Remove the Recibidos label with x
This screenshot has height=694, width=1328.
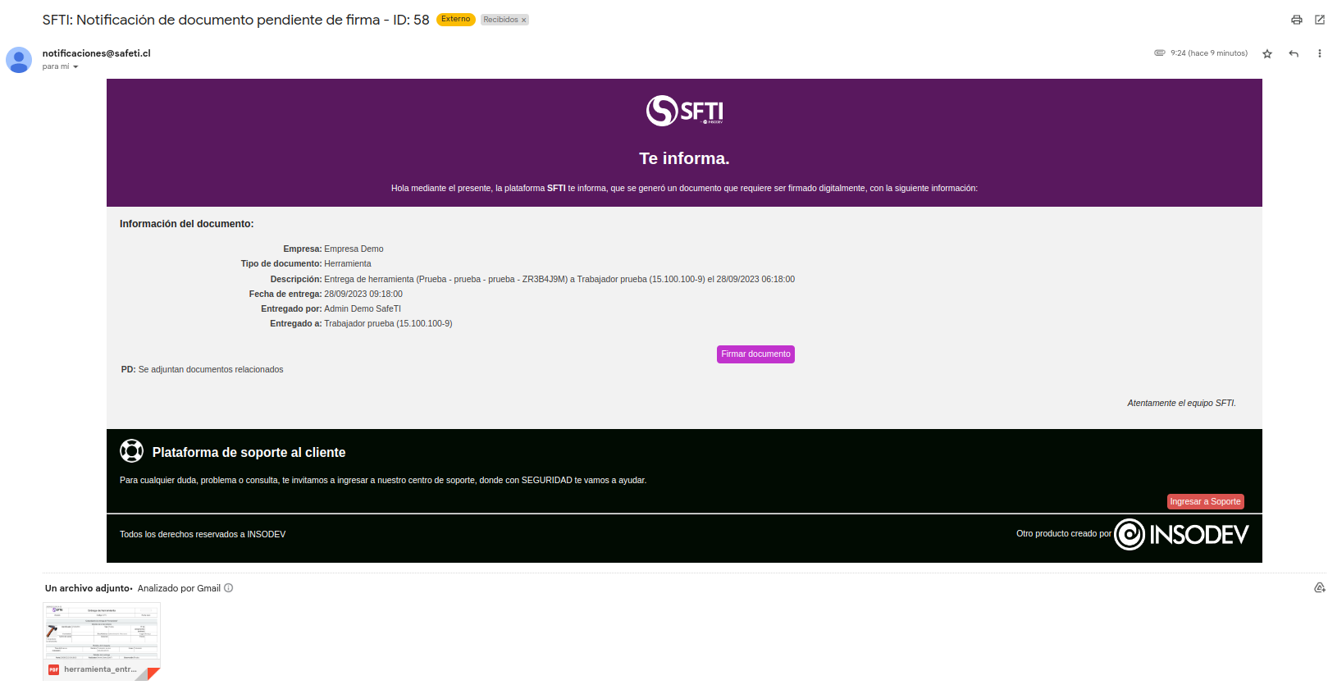tap(524, 20)
